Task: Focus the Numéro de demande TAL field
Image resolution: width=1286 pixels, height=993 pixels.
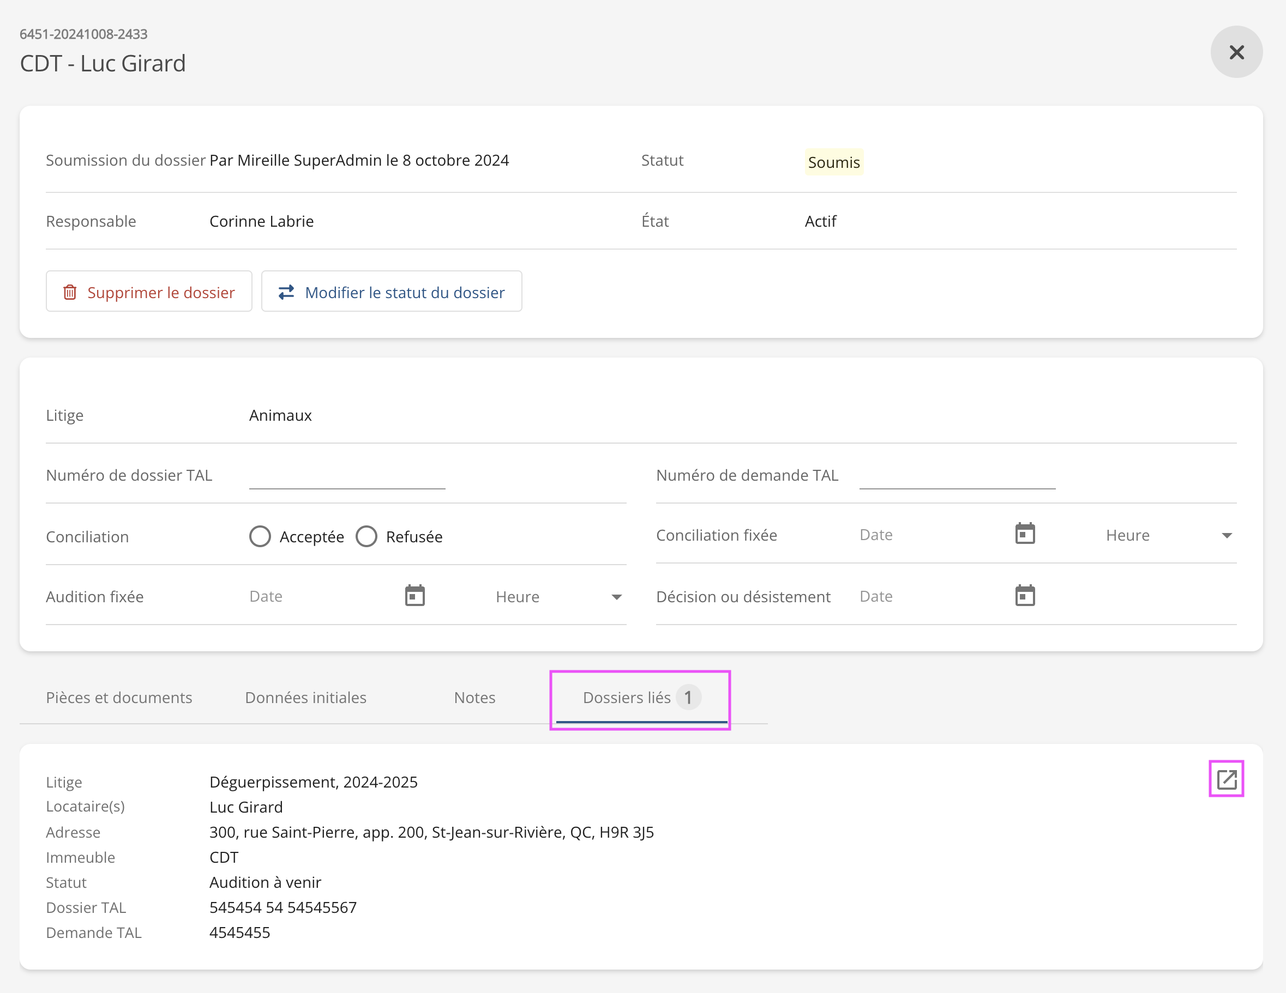Action: [957, 475]
